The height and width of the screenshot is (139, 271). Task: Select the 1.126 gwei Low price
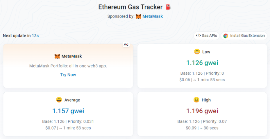point(202,63)
